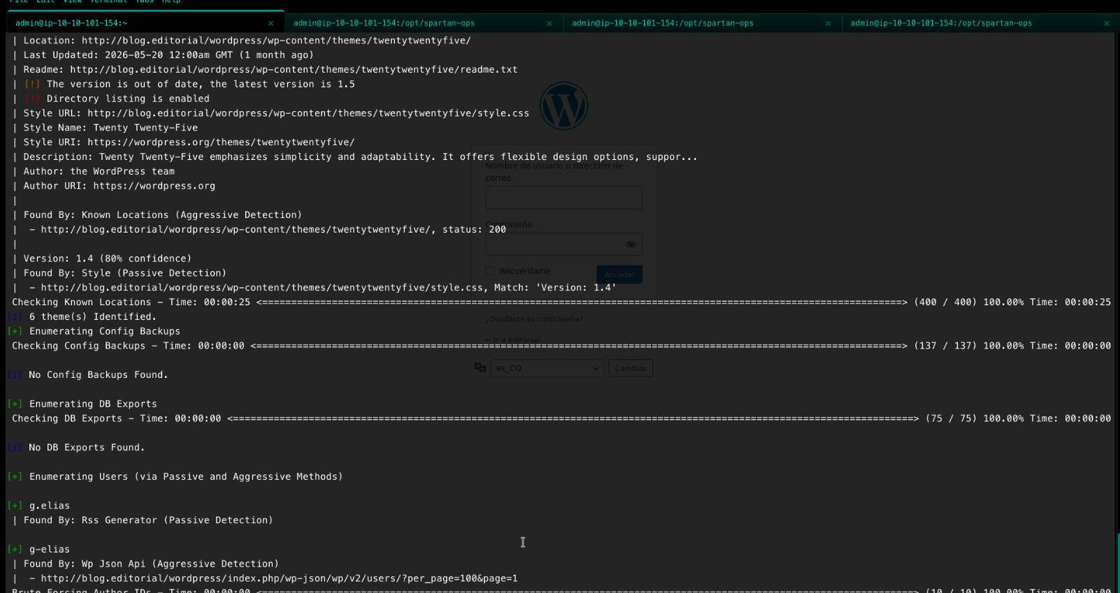Image resolution: width=1120 pixels, height=593 pixels.
Task: Open the es_CO language dropdown
Action: point(547,368)
